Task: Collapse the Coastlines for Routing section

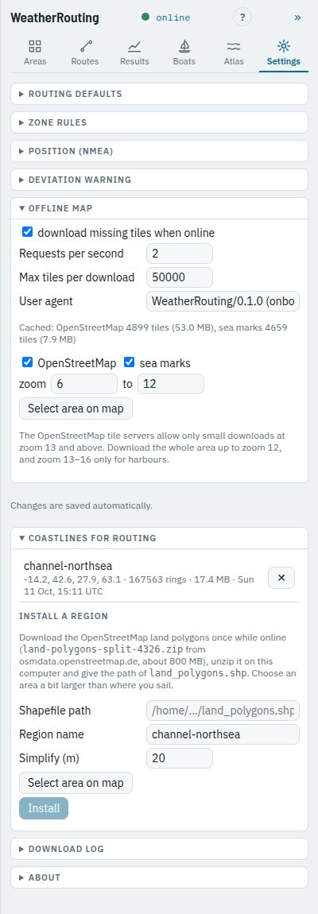Action: click(x=159, y=538)
